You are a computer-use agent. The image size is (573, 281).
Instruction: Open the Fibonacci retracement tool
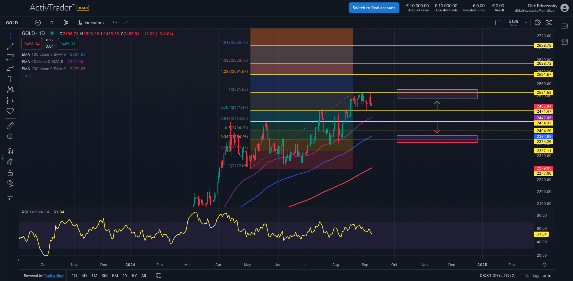10,57
